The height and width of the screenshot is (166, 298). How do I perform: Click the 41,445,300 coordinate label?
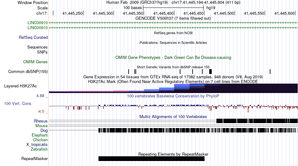pos(103,13)
